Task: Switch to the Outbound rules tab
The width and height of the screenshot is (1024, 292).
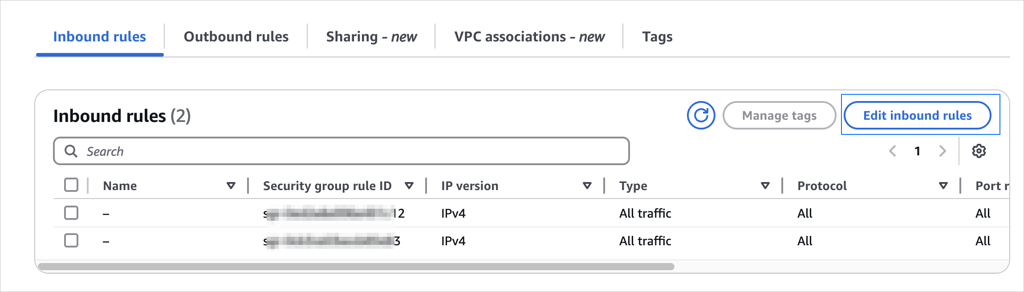Action: tap(236, 36)
